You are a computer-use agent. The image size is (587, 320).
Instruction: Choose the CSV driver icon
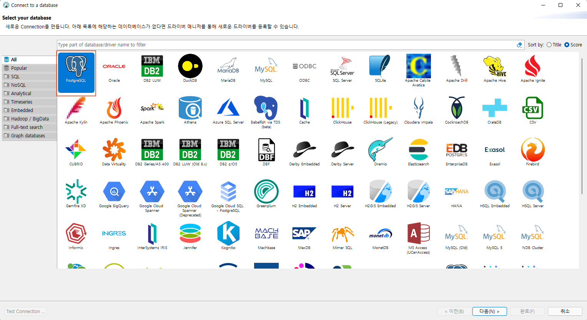[x=533, y=111]
